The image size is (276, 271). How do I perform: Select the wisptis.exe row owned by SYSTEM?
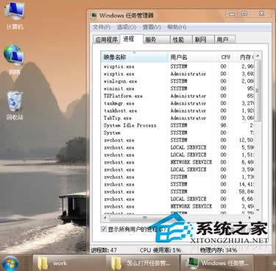(178, 66)
